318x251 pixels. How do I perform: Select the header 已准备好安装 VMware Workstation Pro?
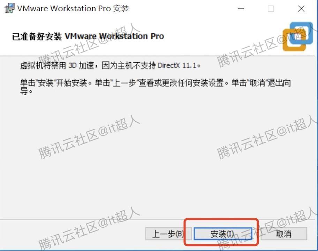[87, 36]
